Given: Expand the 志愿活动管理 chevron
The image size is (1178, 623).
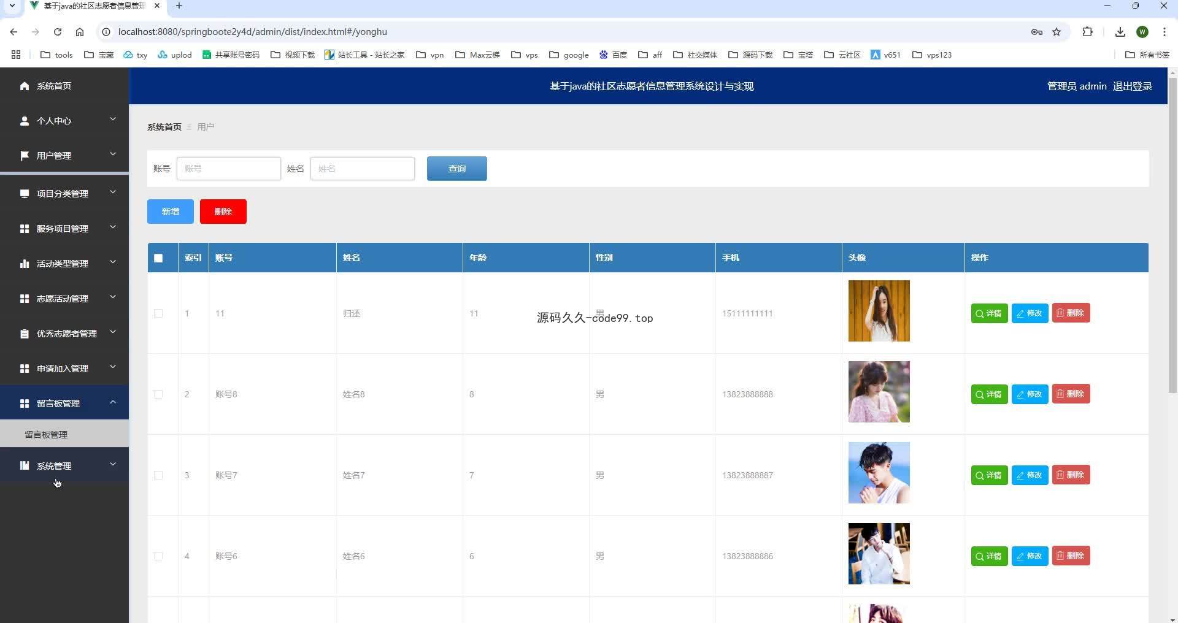Looking at the screenshot, I should pos(113,297).
